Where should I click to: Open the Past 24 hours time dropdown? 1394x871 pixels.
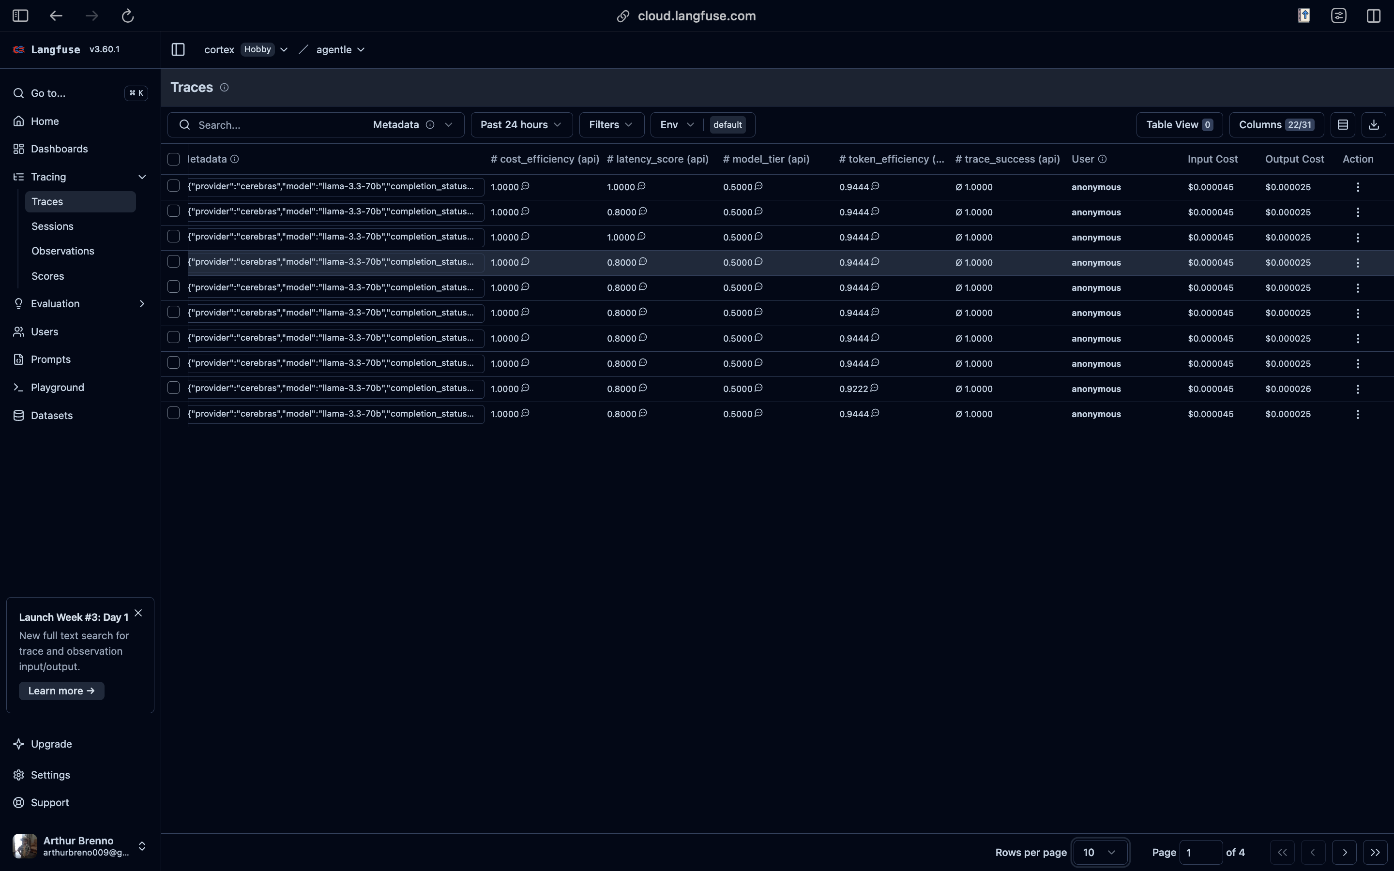coord(521,124)
